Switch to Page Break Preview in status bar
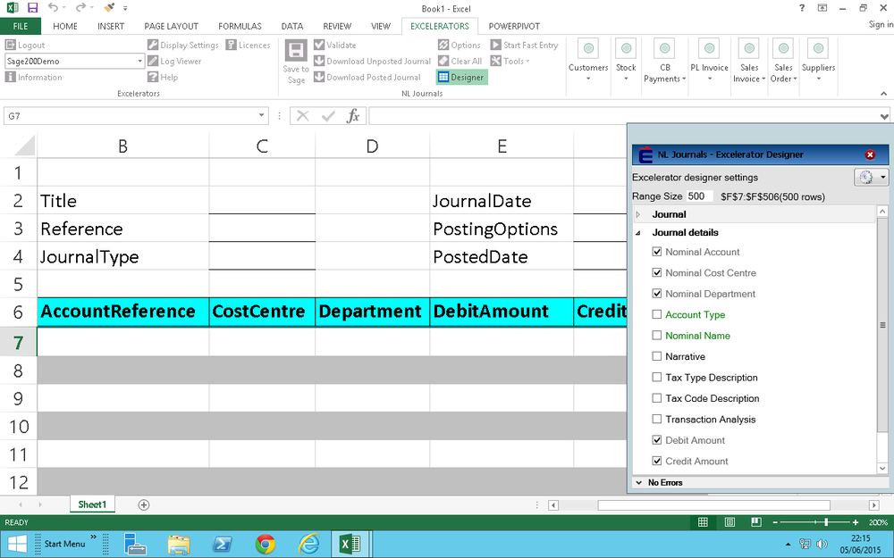The height and width of the screenshot is (558, 894). pos(756,522)
